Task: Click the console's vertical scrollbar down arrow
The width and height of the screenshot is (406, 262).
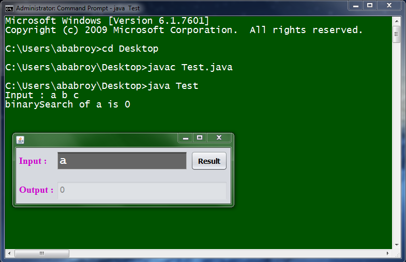Action: click(397, 245)
